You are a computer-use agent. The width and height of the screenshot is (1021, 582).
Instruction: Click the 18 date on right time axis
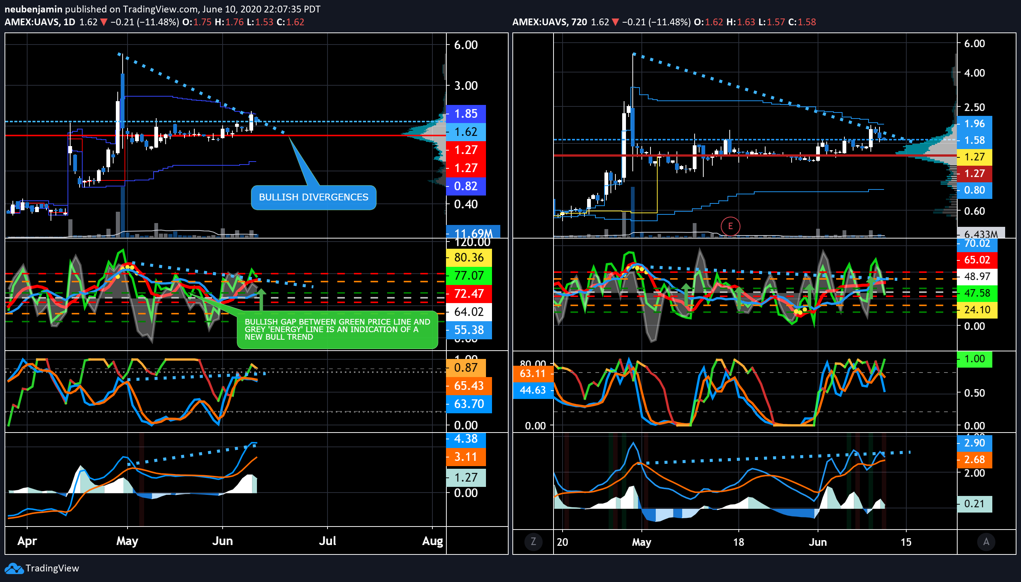(738, 542)
